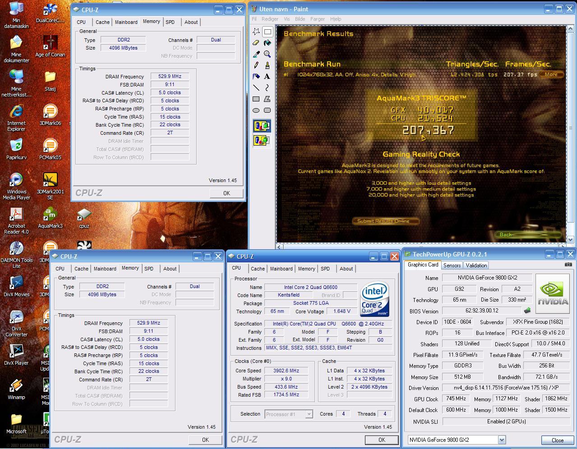The height and width of the screenshot is (449, 577).
Task: Select the Rectangle shape tool
Action: coord(256,99)
